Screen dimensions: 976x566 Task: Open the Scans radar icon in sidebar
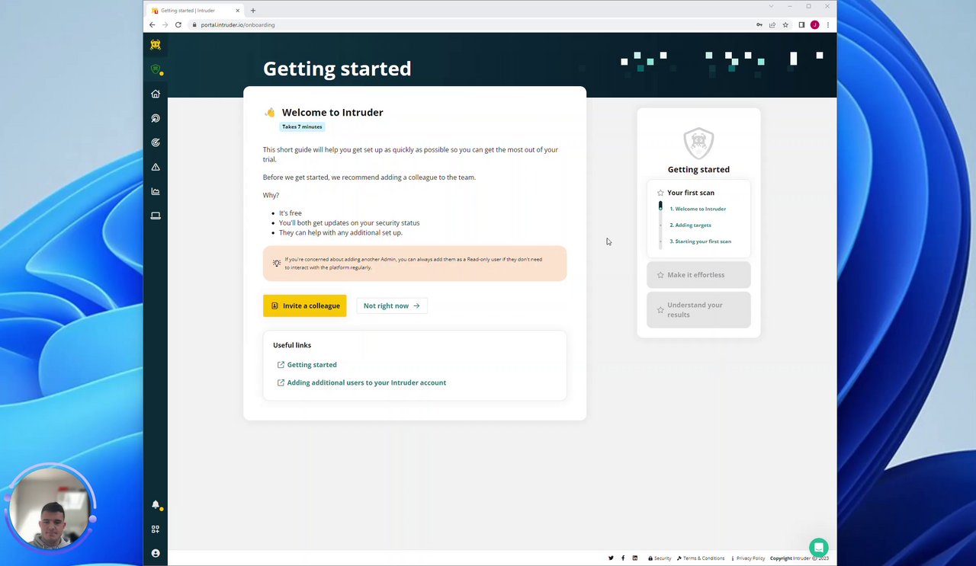[x=156, y=118]
